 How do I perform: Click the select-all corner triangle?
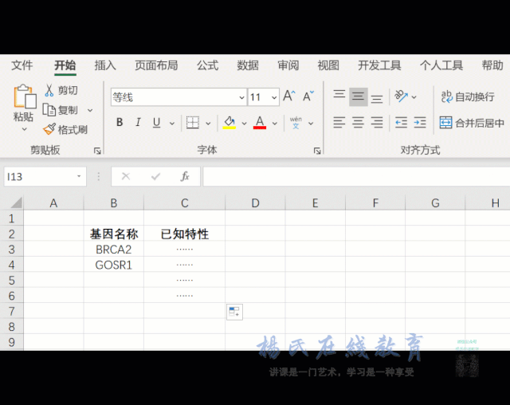click(16, 202)
